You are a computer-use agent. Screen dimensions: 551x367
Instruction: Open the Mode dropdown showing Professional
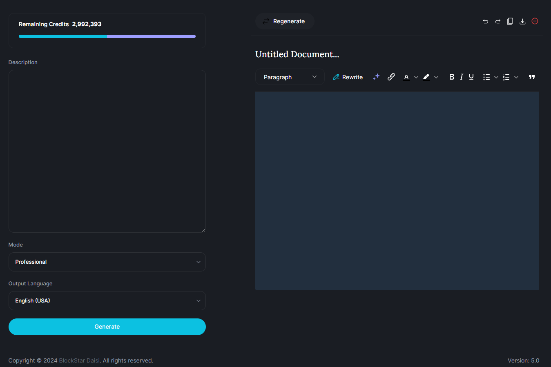pyautogui.click(x=107, y=262)
